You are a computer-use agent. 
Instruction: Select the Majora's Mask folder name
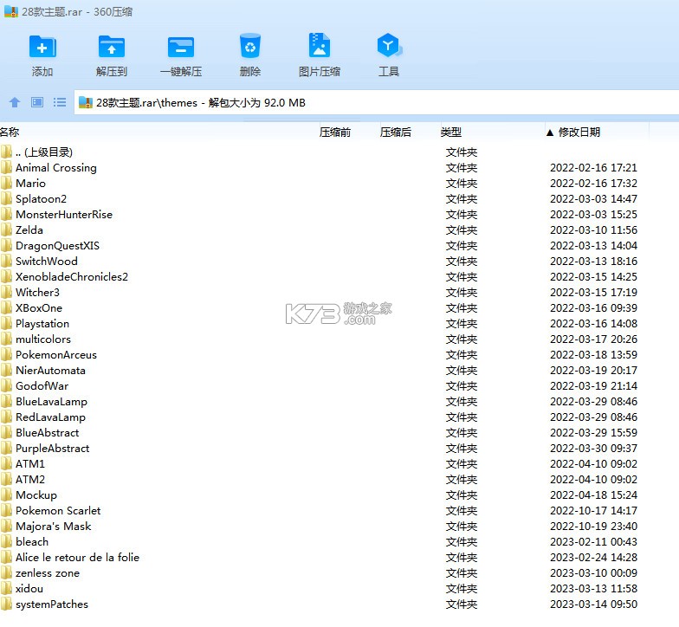click(54, 527)
